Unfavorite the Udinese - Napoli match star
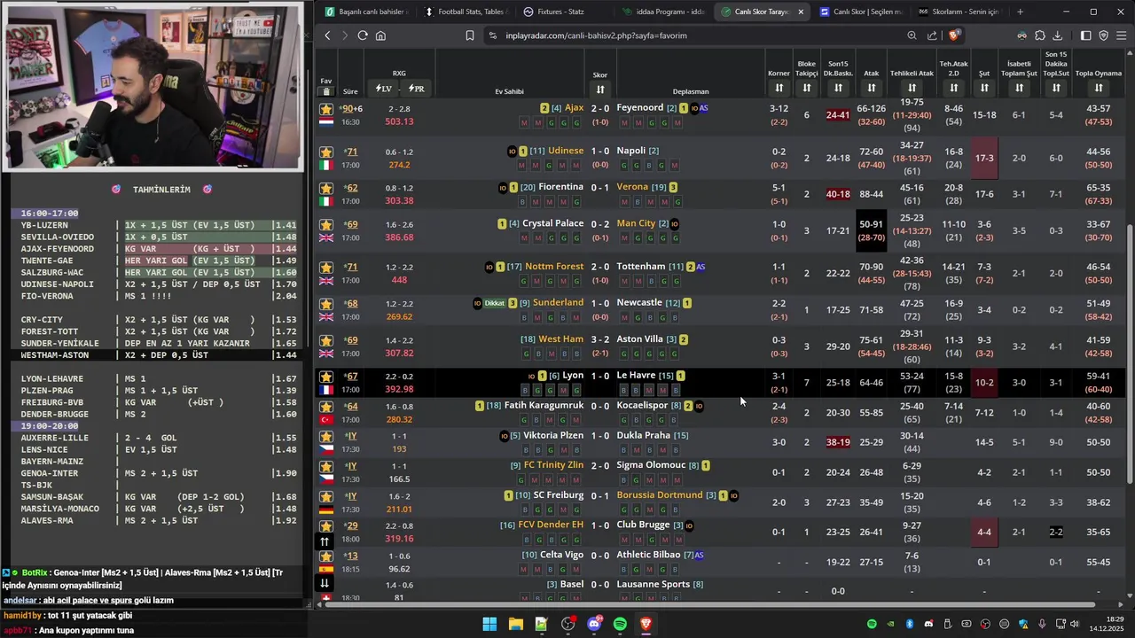1135x638 pixels. coord(326,152)
